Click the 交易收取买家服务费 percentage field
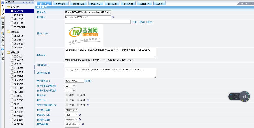 coord(69,86)
